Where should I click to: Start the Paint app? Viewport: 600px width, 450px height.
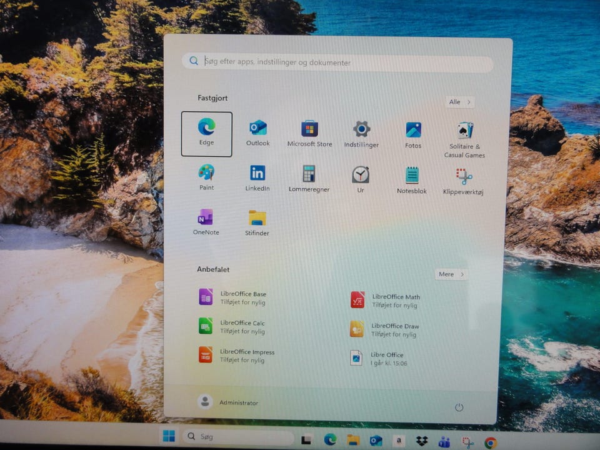[x=206, y=177]
